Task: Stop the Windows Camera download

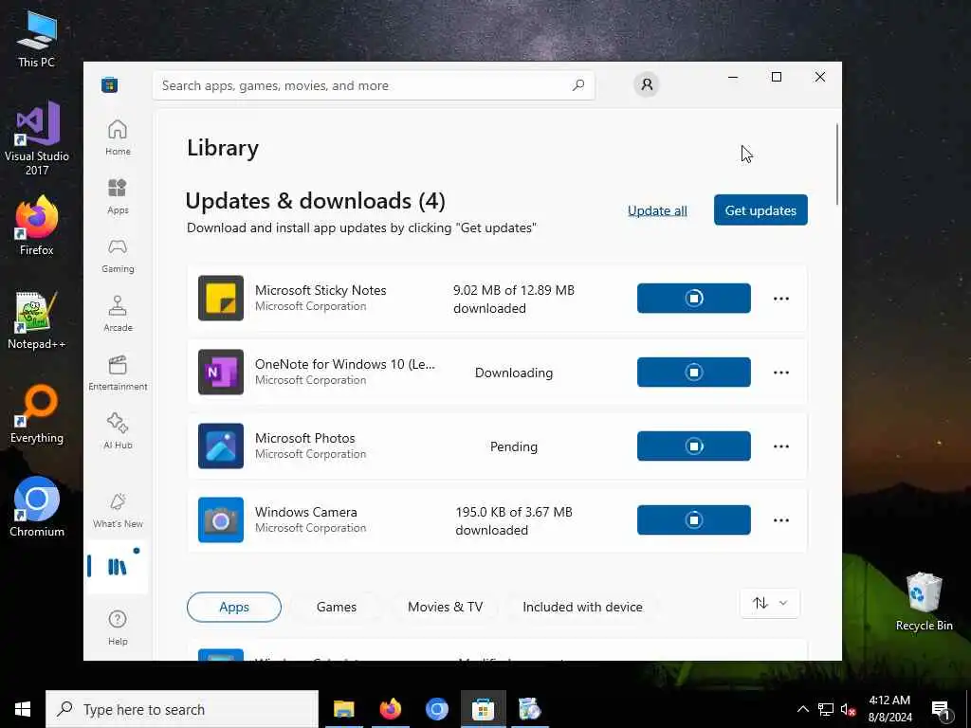Action: tap(693, 520)
